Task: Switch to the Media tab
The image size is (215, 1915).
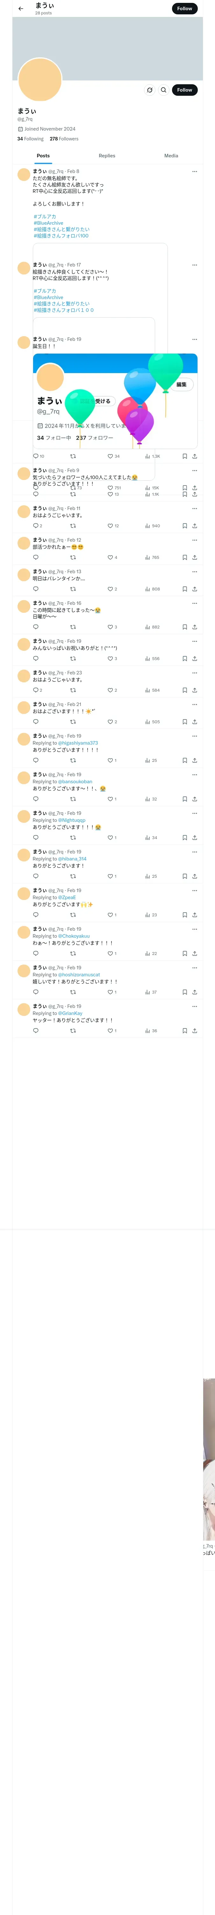Action: [171, 156]
